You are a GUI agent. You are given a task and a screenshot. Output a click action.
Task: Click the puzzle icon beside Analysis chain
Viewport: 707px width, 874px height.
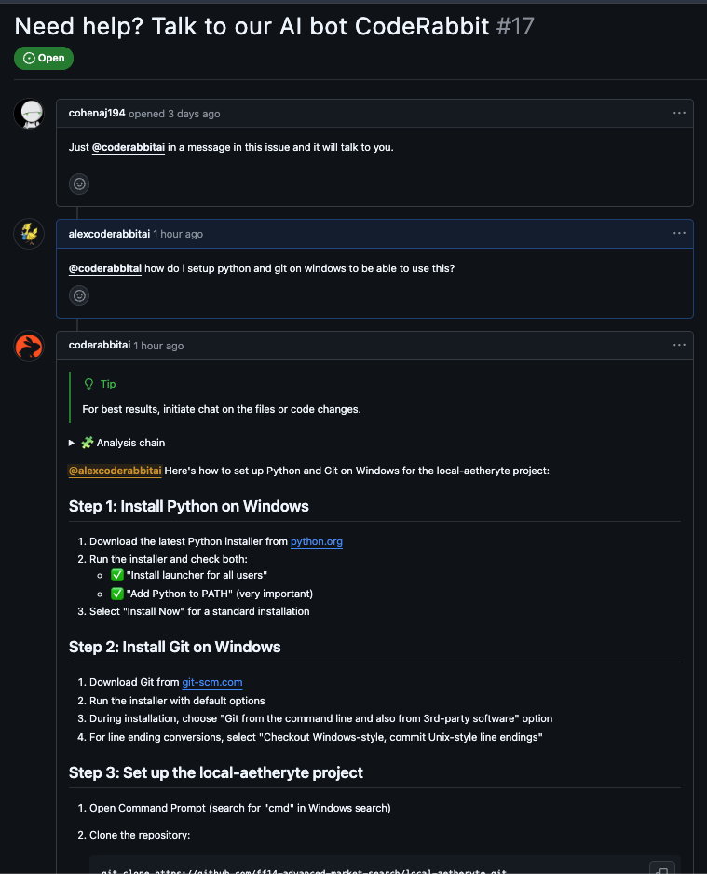[x=88, y=442]
